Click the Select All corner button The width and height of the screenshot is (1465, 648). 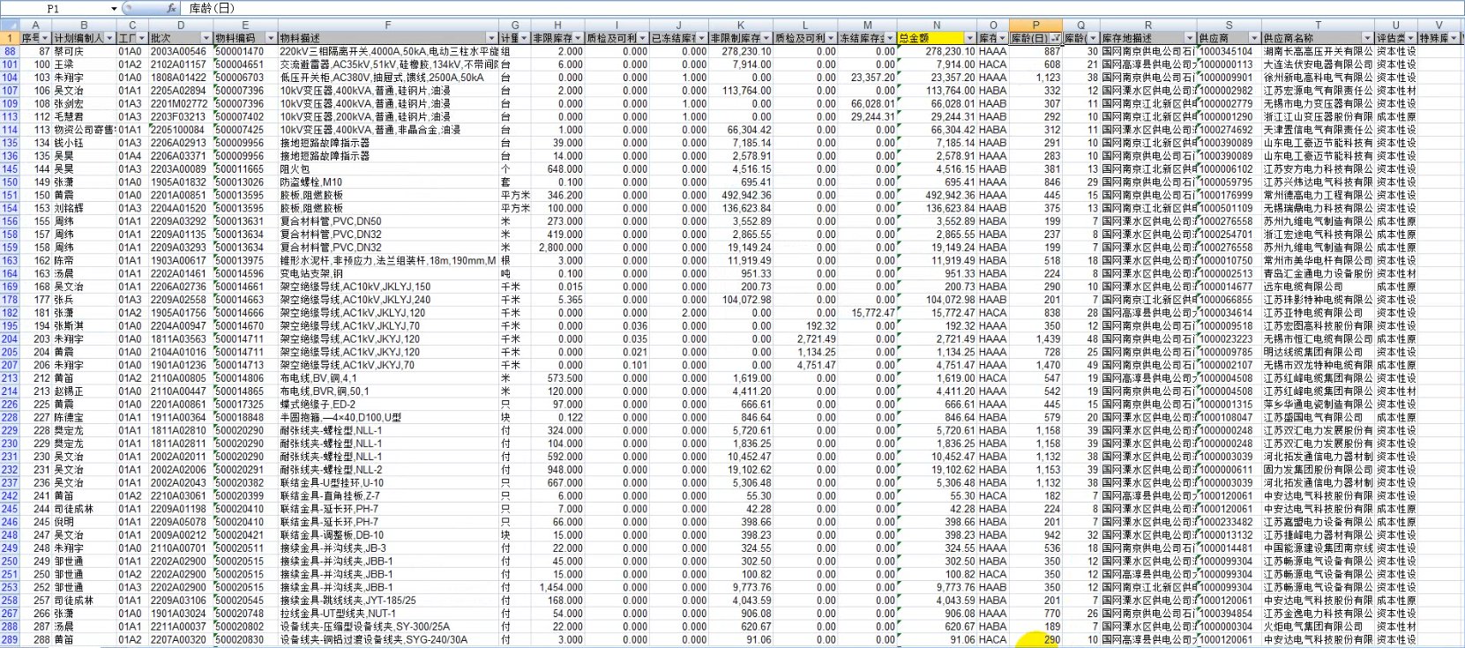(x=10, y=25)
